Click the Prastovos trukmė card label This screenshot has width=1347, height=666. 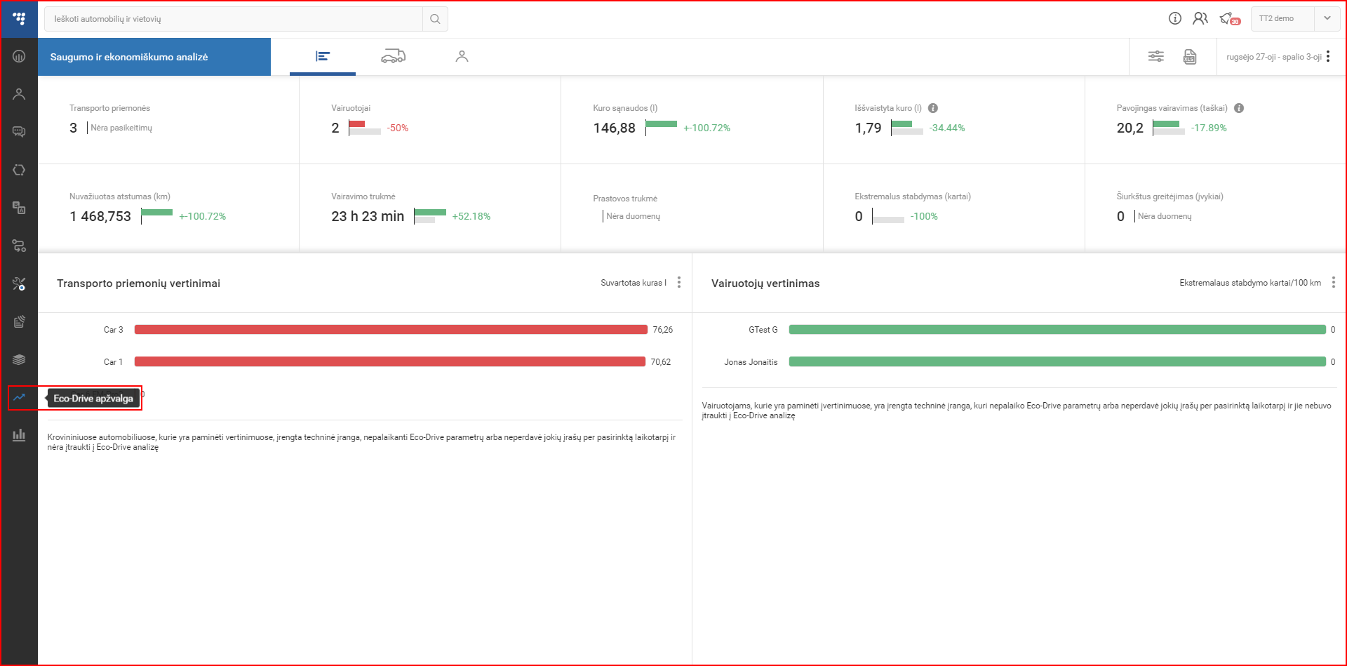click(625, 199)
